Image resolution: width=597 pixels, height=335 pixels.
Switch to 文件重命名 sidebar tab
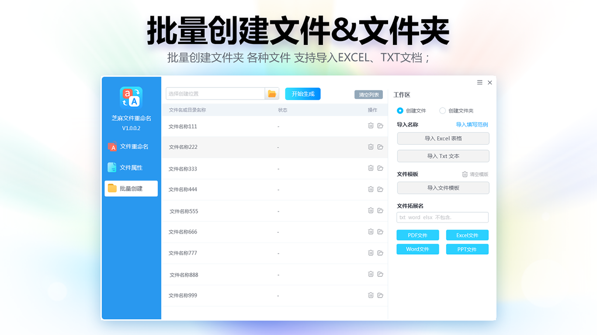pos(131,147)
